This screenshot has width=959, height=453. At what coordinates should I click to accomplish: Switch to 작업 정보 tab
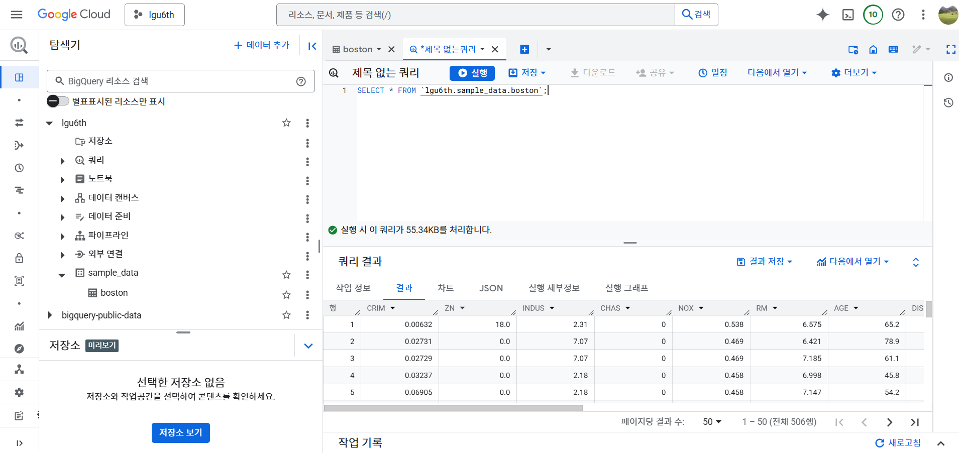coord(353,288)
